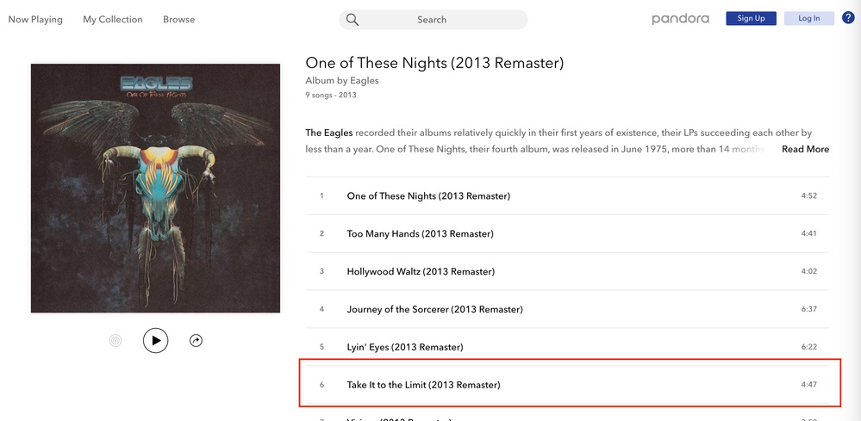861x421 pixels.
Task: Select Journey of the Sorcerer track
Action: click(x=434, y=309)
